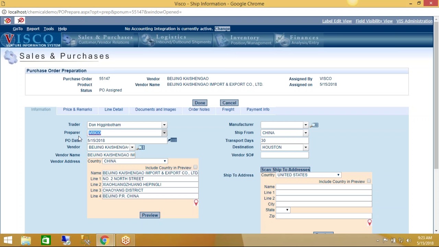Image resolution: width=439 pixels, height=247 pixels.
Task: Switch to the Price & Remarks tab
Action: coord(78,109)
